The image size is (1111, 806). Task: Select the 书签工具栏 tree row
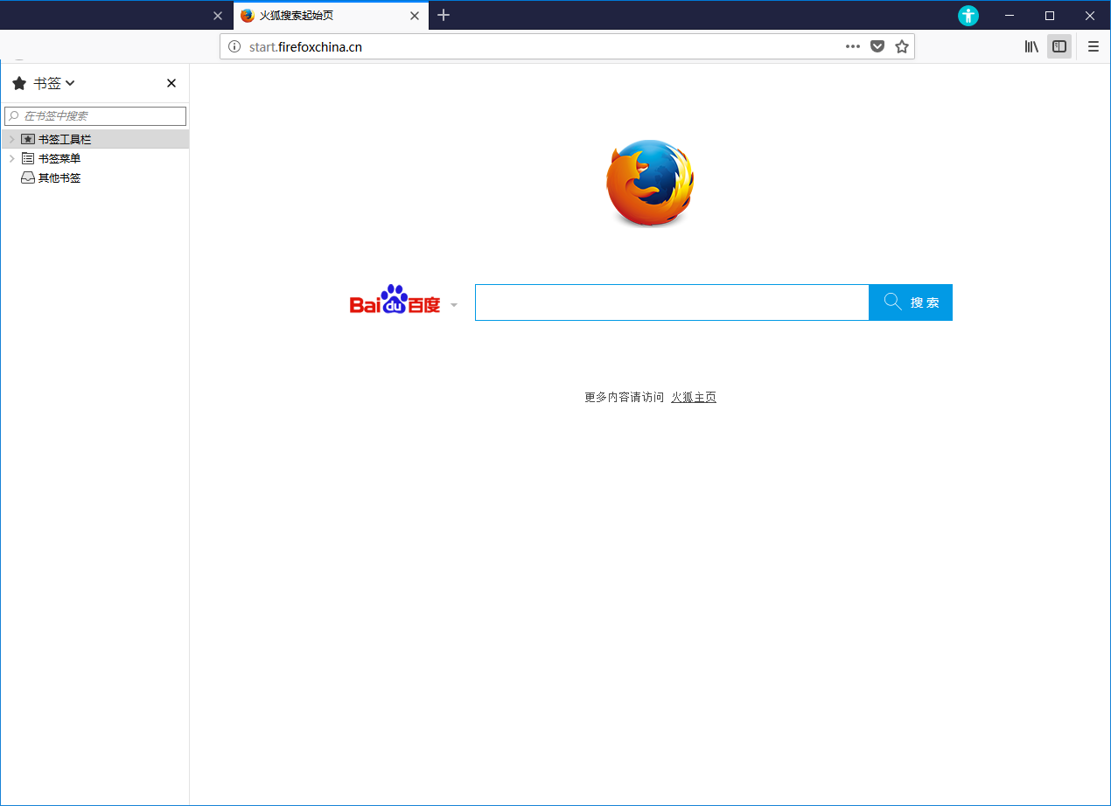[x=94, y=139]
